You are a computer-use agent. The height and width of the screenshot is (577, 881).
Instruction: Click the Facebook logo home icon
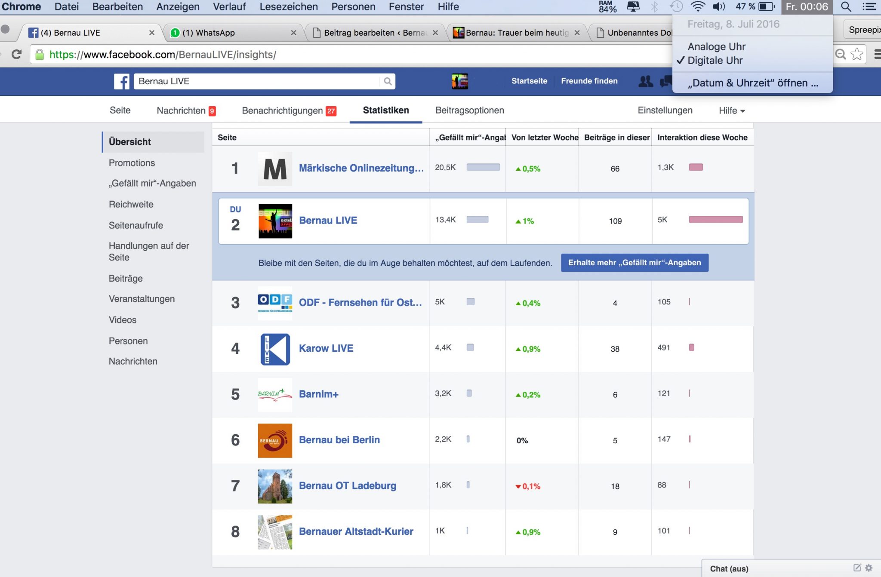(121, 81)
